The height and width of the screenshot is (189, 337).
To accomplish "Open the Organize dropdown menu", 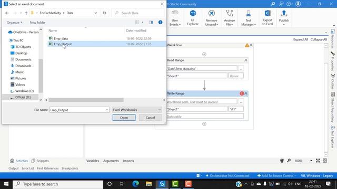I will point(14,23).
